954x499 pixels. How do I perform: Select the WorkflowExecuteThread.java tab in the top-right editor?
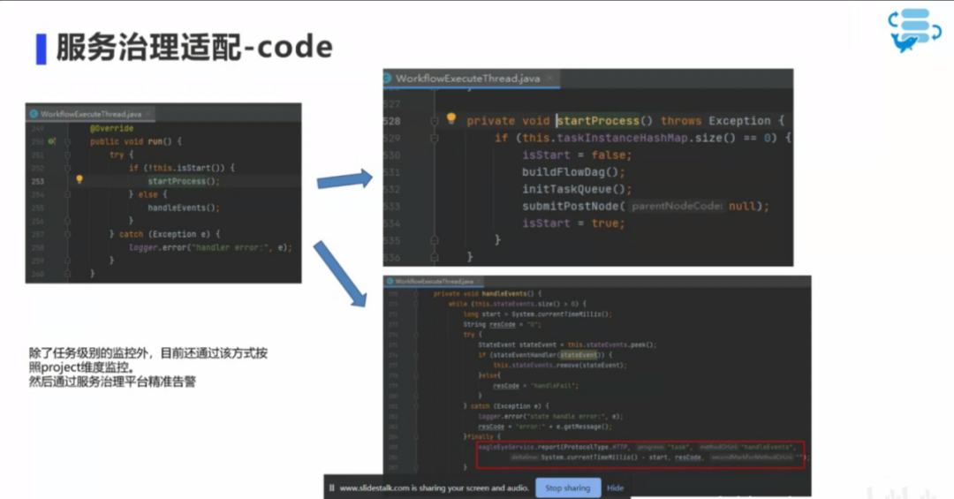click(467, 79)
